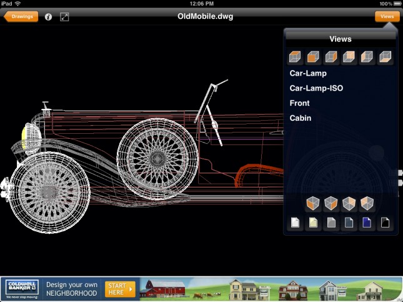Switch to the Cabin saved view
The image size is (403, 302).
click(x=301, y=118)
